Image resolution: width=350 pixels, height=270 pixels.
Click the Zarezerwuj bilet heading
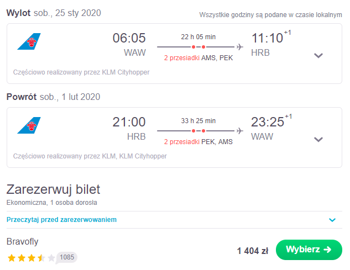[53, 189]
